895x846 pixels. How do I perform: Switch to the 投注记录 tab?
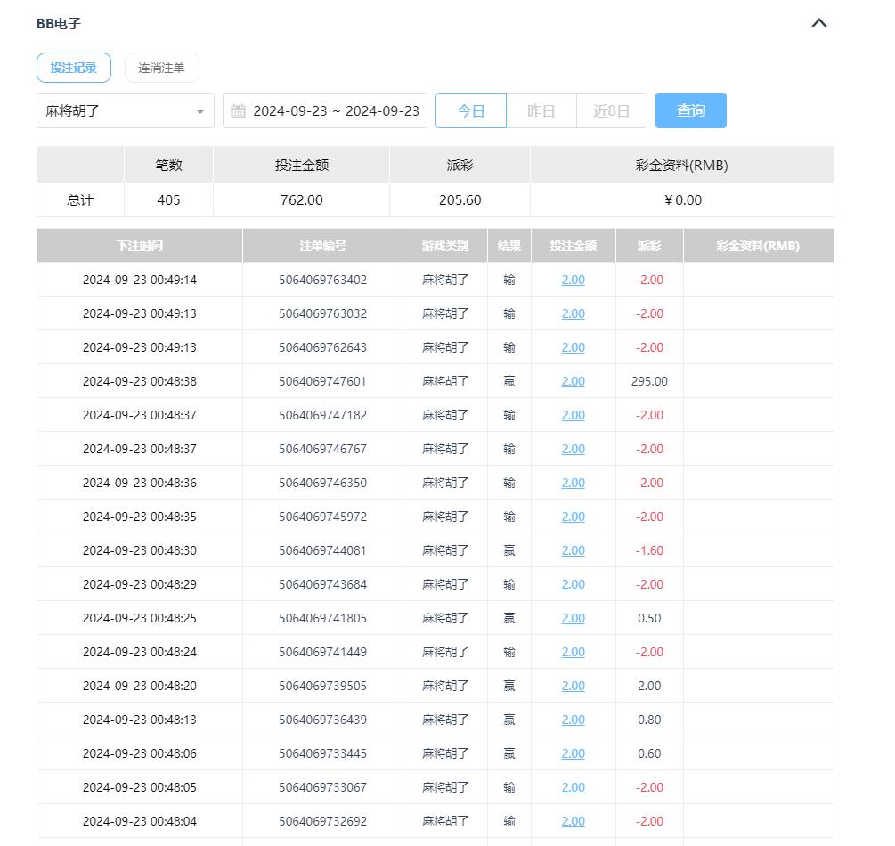pyautogui.click(x=73, y=68)
